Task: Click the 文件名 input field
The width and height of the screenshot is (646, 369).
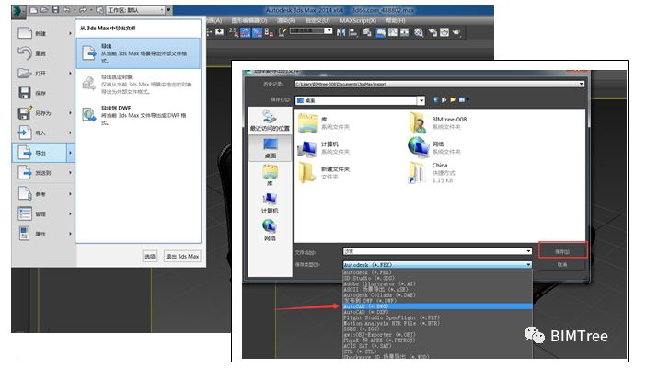Action: click(437, 251)
